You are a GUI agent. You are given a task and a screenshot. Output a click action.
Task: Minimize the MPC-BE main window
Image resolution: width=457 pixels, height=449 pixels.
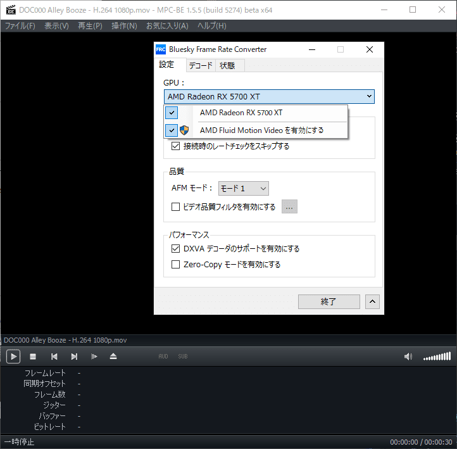click(384, 10)
